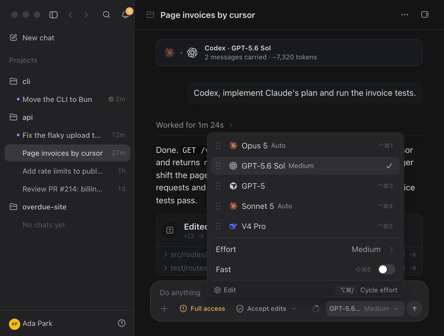This screenshot has height=336, width=444.
Task: Click the folder icon beside the chat title
Action: (150, 15)
